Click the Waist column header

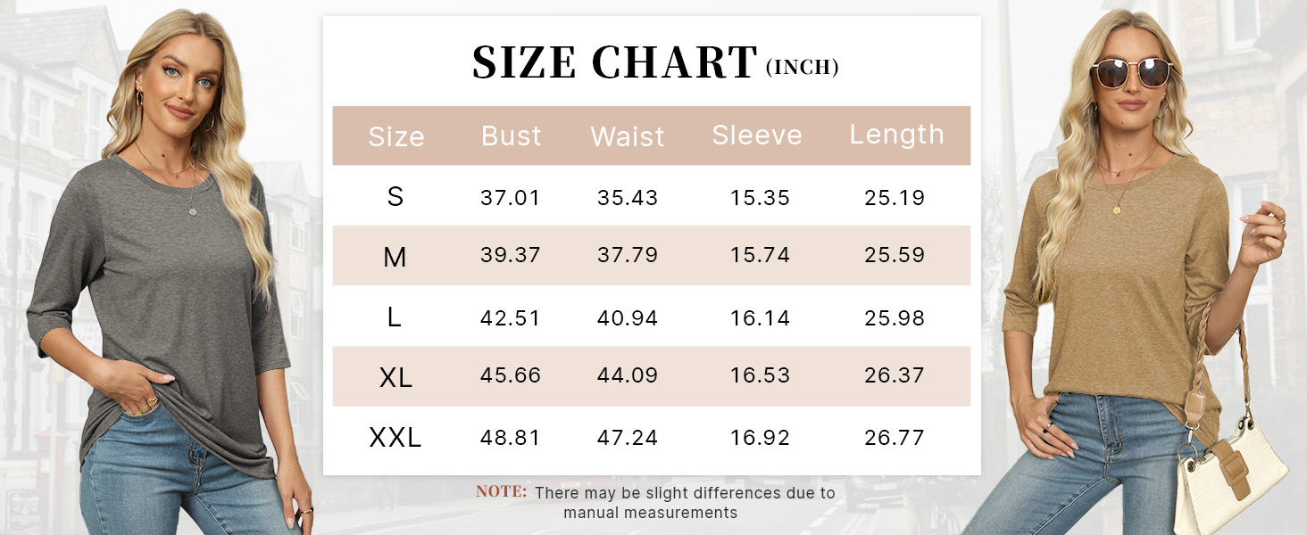pos(628,136)
